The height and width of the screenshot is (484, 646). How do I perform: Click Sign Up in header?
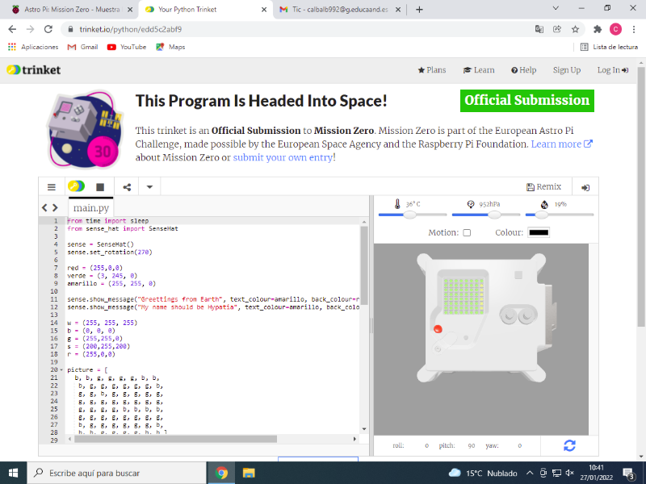coord(567,70)
